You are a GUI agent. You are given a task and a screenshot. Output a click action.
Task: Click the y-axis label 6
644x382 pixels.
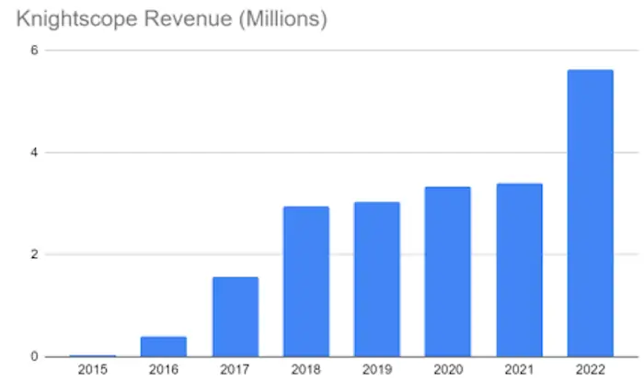pos(33,51)
